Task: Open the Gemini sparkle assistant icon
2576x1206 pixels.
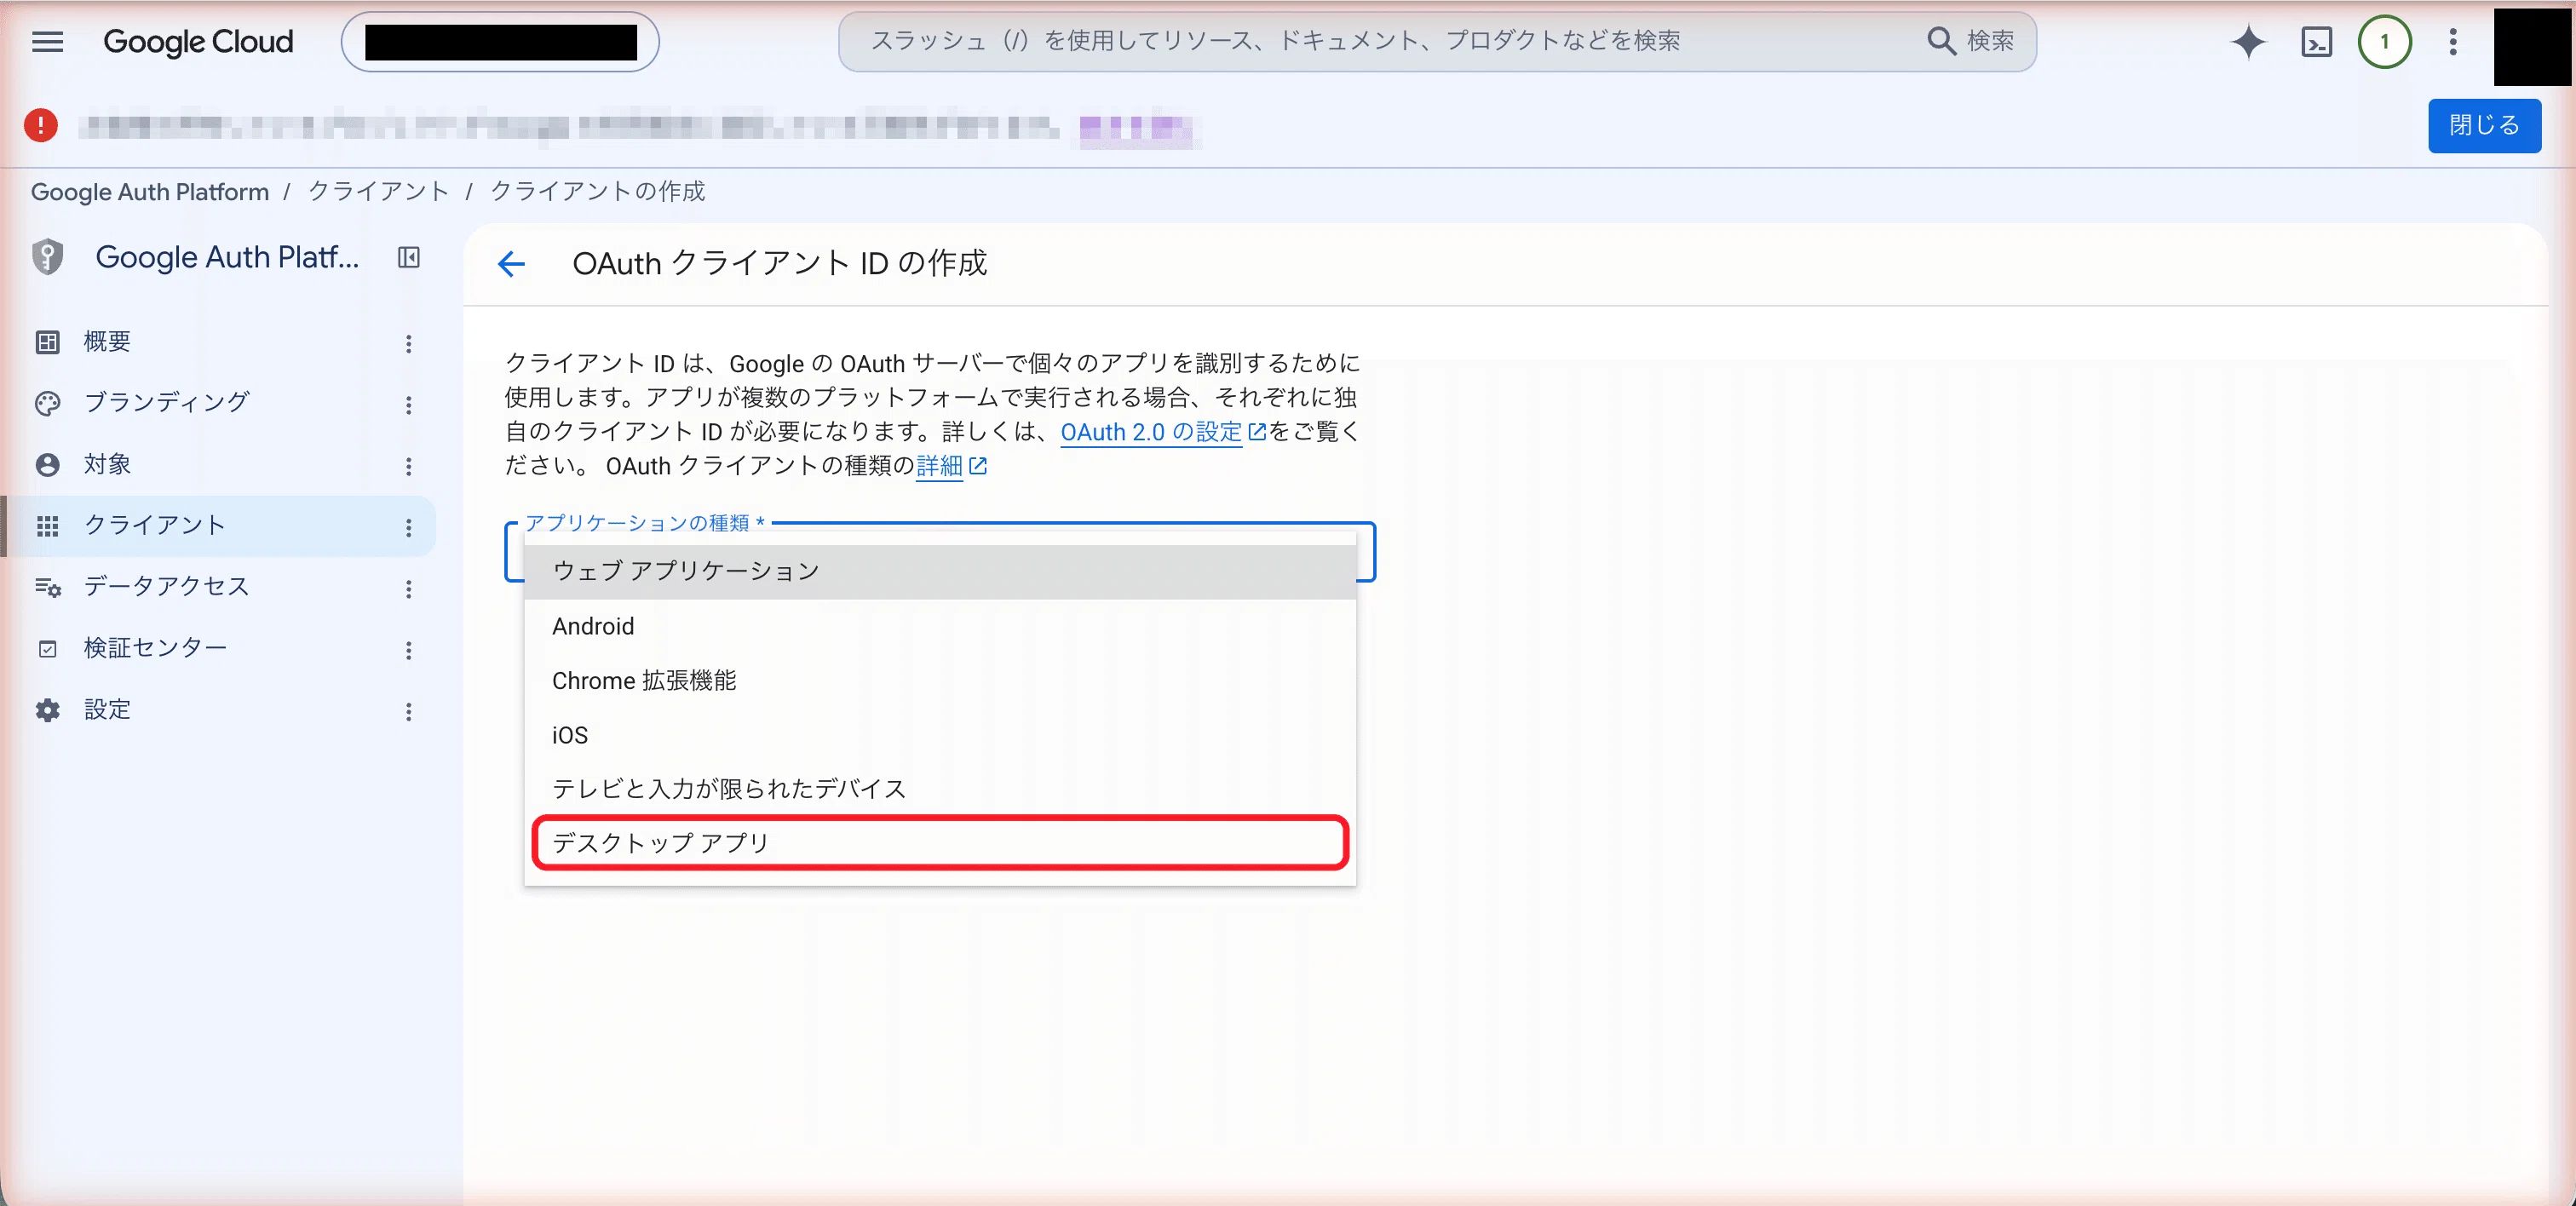Action: pos(2248,42)
